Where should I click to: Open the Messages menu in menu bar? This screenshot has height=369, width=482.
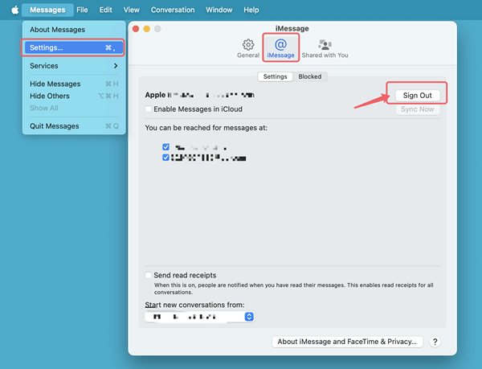point(47,10)
